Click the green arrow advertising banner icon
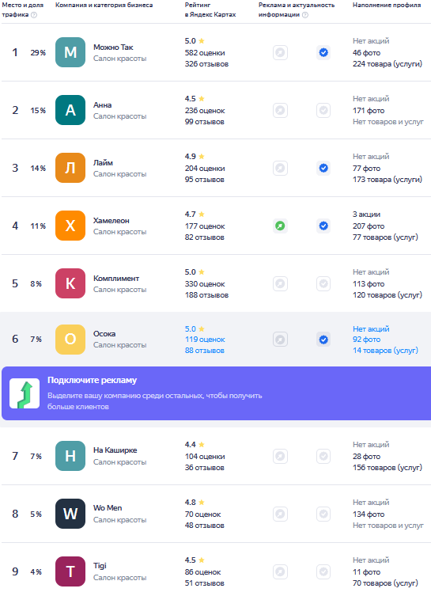Image resolution: width=431 pixels, height=596 pixels. 25,393
